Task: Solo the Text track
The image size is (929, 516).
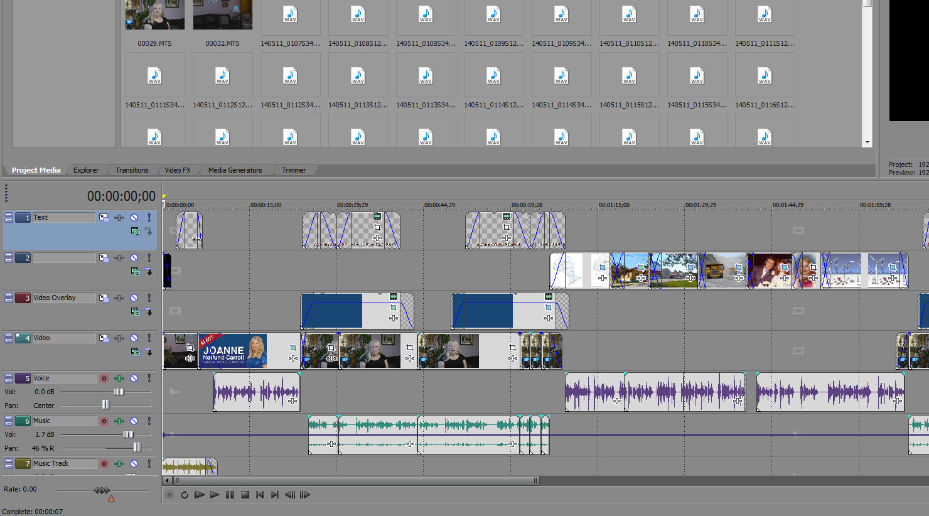Action: (149, 218)
